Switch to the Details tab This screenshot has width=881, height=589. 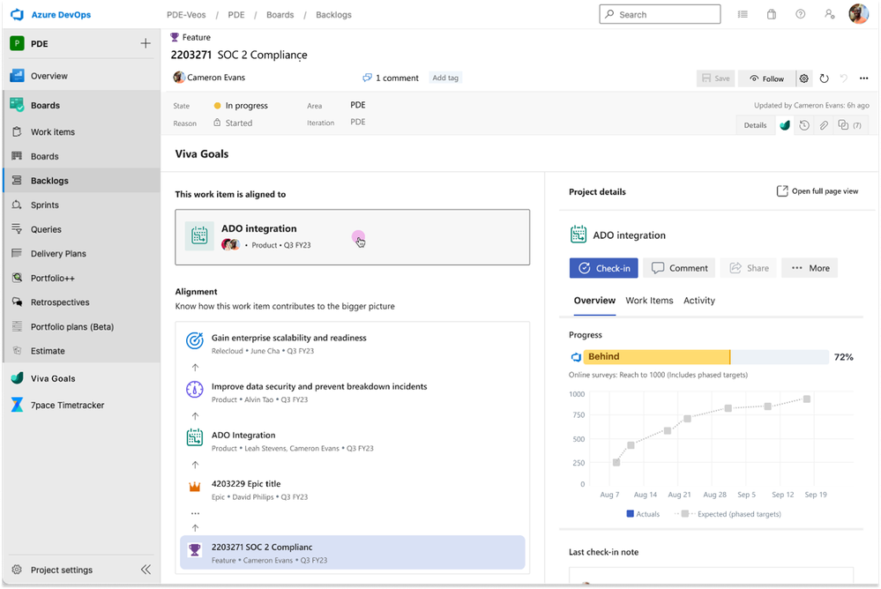click(755, 125)
